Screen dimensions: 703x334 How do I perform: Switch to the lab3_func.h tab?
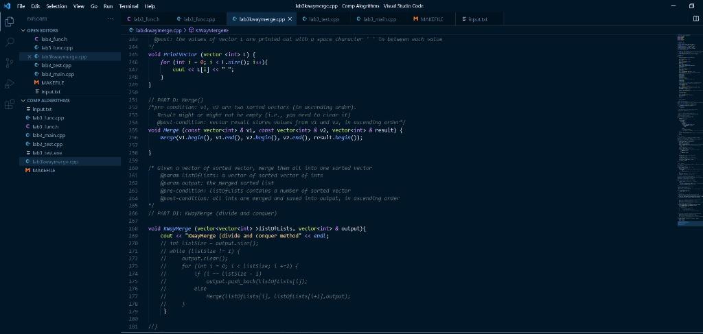pos(146,19)
